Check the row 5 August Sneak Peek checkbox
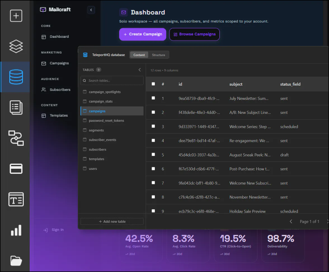The width and height of the screenshot is (329, 272). (153, 154)
